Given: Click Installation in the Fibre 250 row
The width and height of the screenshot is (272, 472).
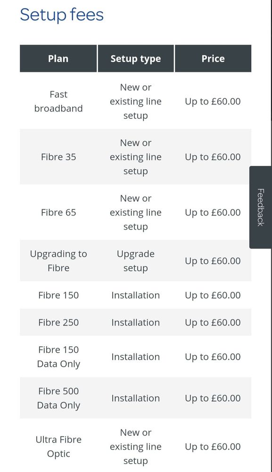Looking at the screenshot, I should [x=136, y=322].
